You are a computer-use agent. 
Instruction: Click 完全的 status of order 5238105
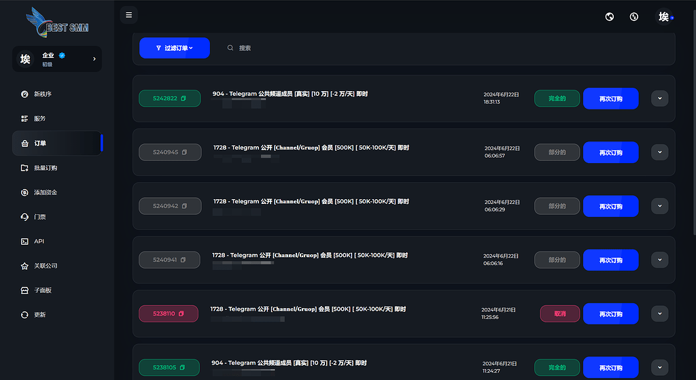(557, 368)
